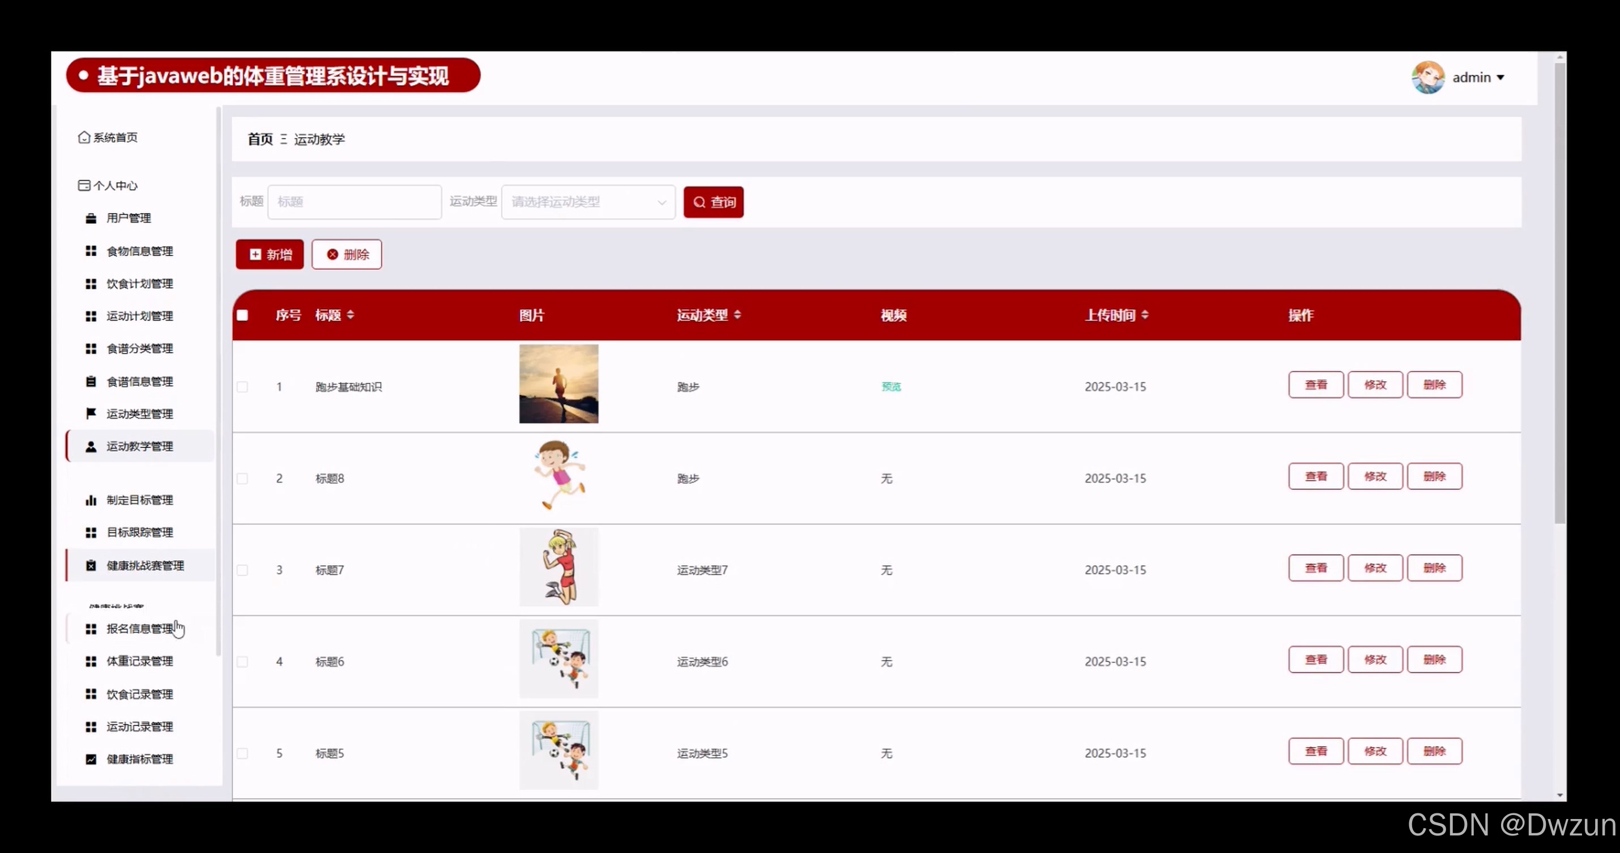Click the briefcase icon next to 用户管理
This screenshot has height=853, width=1620.
click(x=91, y=218)
